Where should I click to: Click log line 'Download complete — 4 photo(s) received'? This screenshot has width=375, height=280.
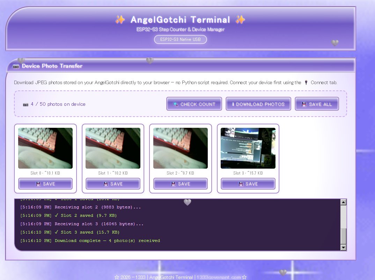point(108,241)
